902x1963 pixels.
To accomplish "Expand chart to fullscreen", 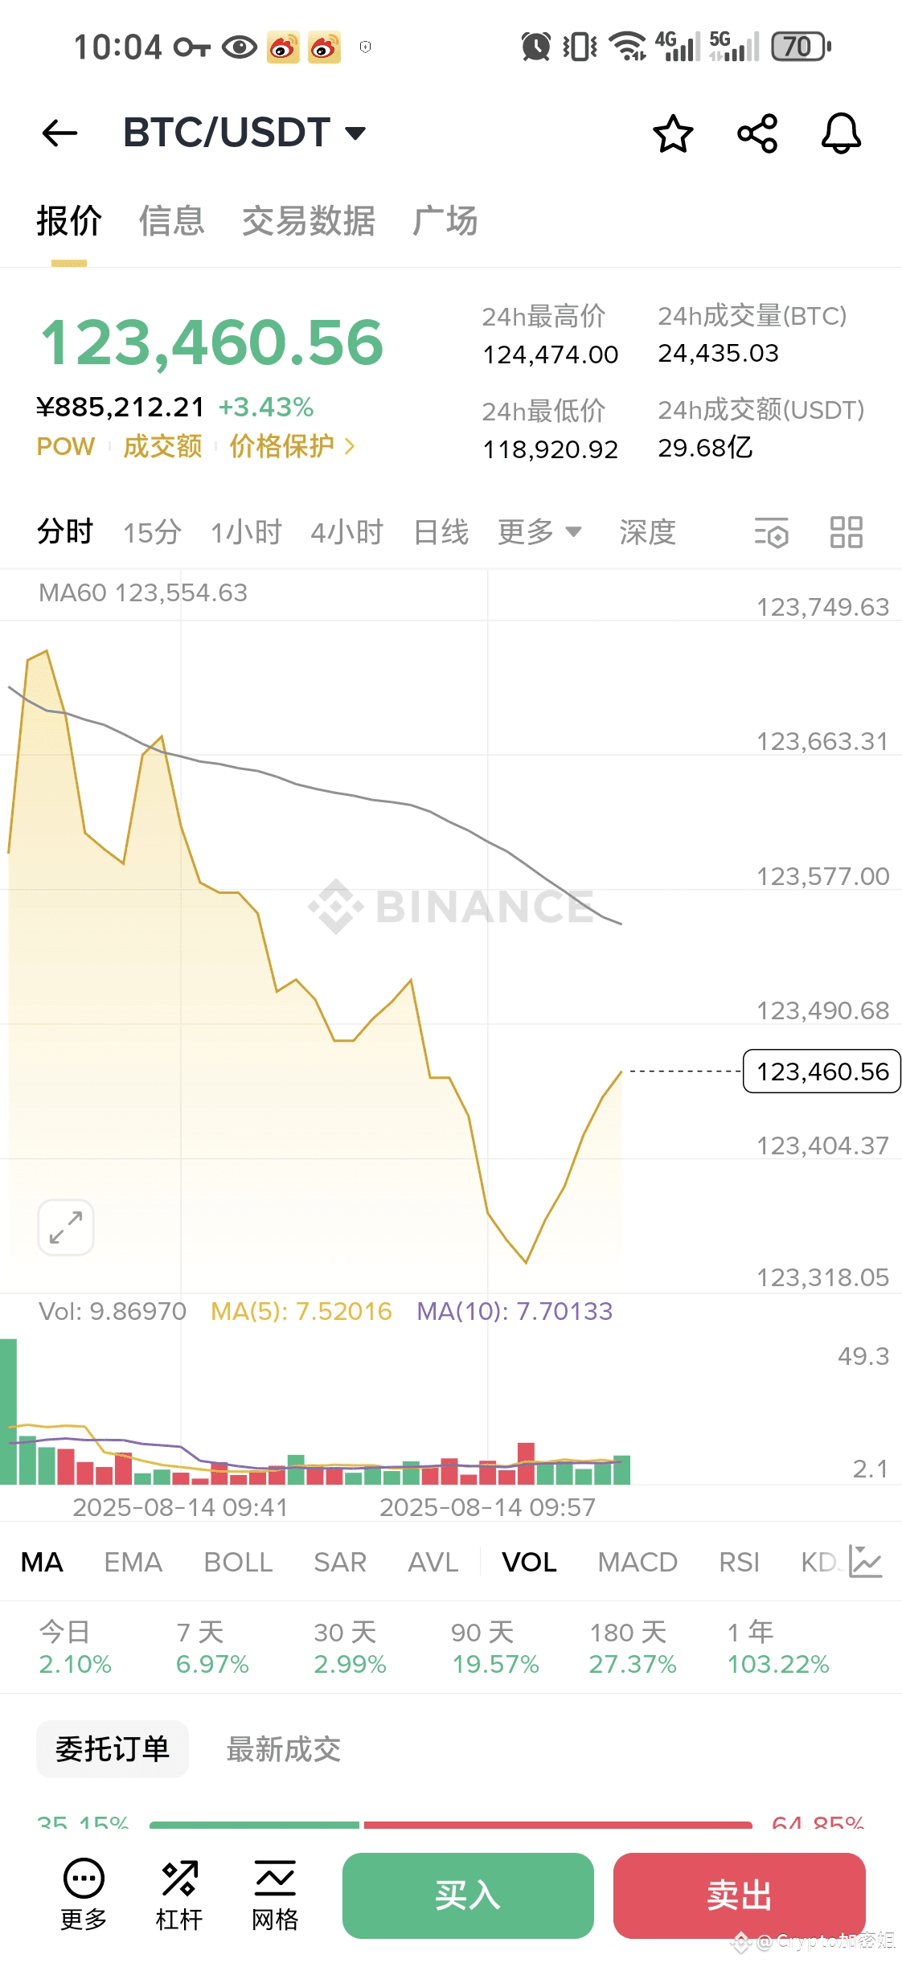I will click(x=66, y=1227).
